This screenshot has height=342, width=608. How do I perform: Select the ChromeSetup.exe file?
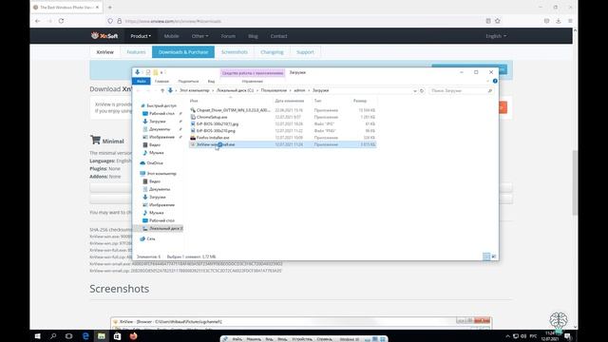212,117
